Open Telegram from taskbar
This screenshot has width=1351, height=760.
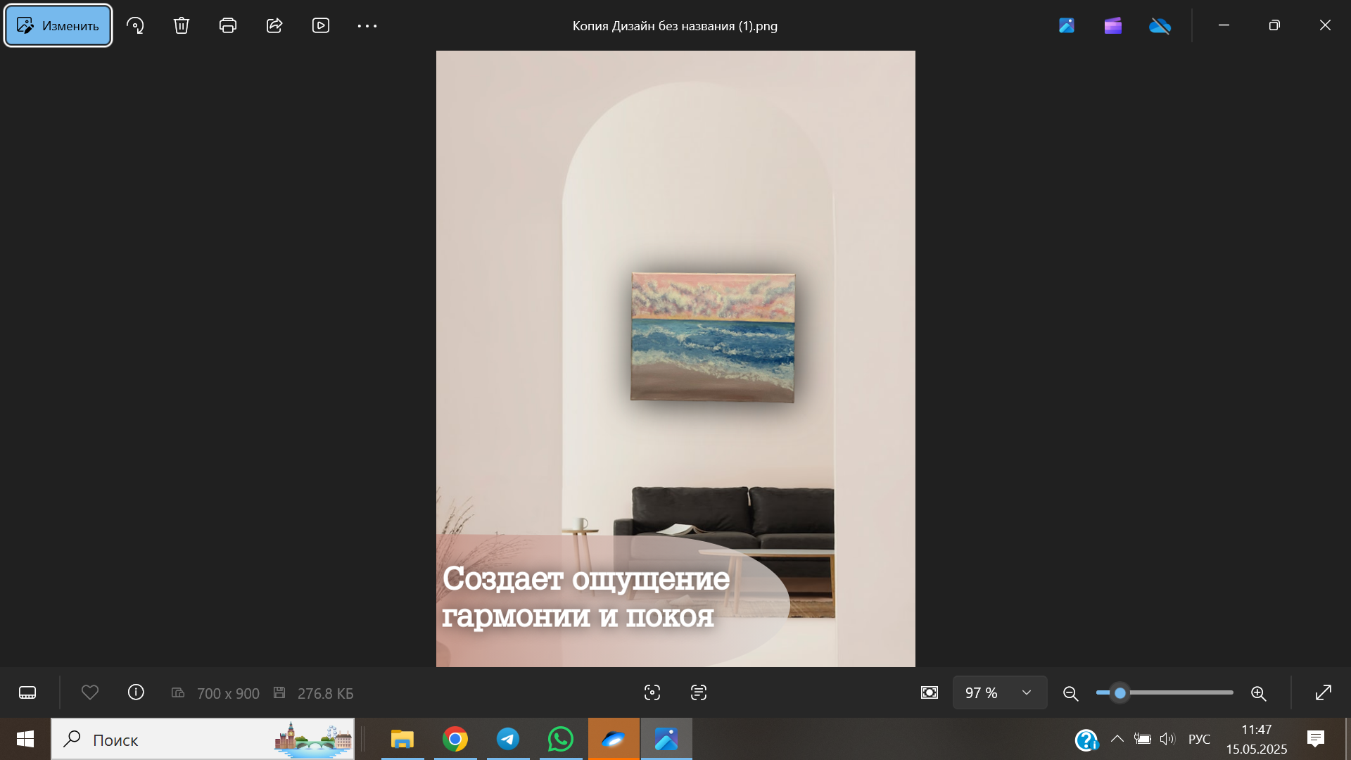508,739
